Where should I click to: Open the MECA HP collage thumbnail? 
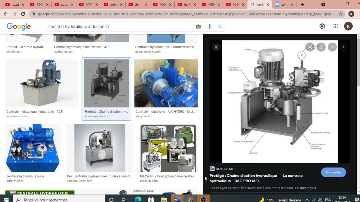click(168, 148)
